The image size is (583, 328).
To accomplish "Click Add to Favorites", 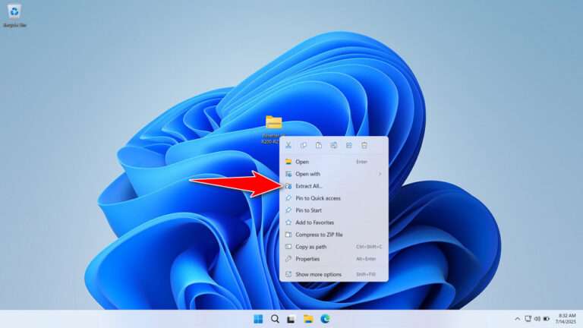I will coord(314,222).
